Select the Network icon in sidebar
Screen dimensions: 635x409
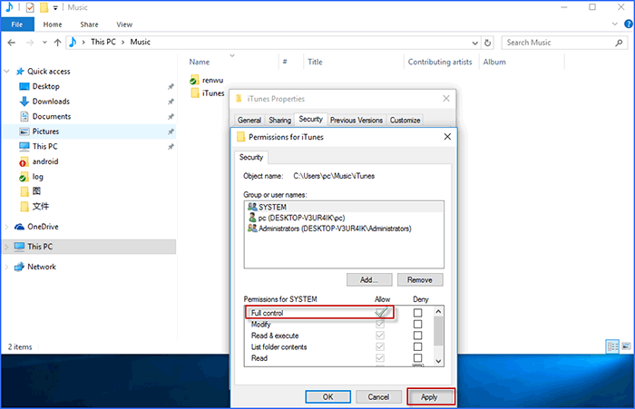click(x=19, y=267)
